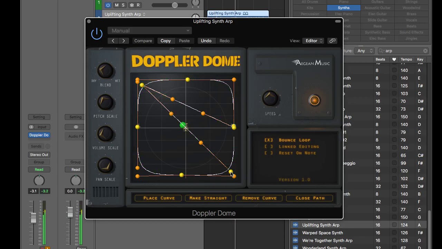Click the loop icon on the Uplifting Synth Arp region
The height and width of the screenshot is (249, 442).
click(246, 13)
